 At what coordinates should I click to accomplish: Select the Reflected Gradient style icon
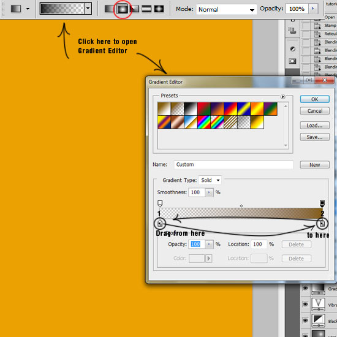pos(146,9)
